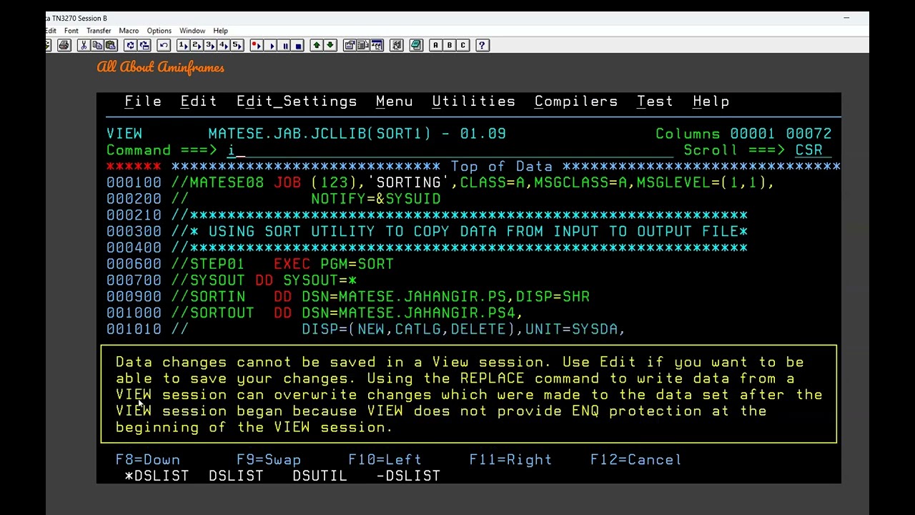Click DSN=MATESE.JAHANGIR.PS,DISP=SHR text
This screenshot has height=515, width=915.
click(445, 297)
